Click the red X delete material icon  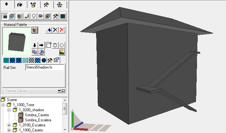pos(62,30)
